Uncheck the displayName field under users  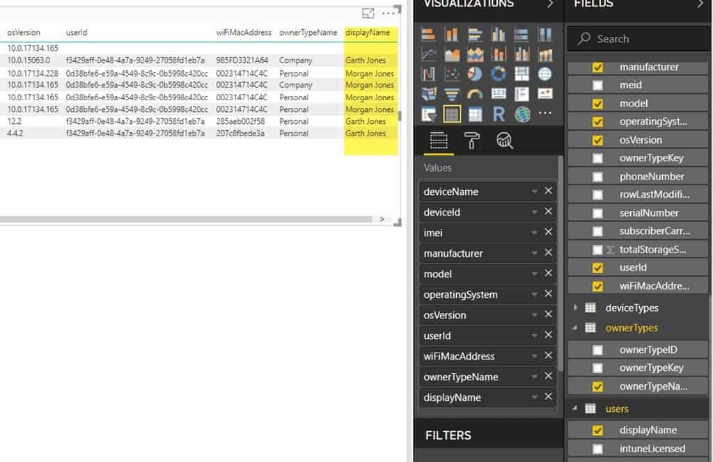597,430
